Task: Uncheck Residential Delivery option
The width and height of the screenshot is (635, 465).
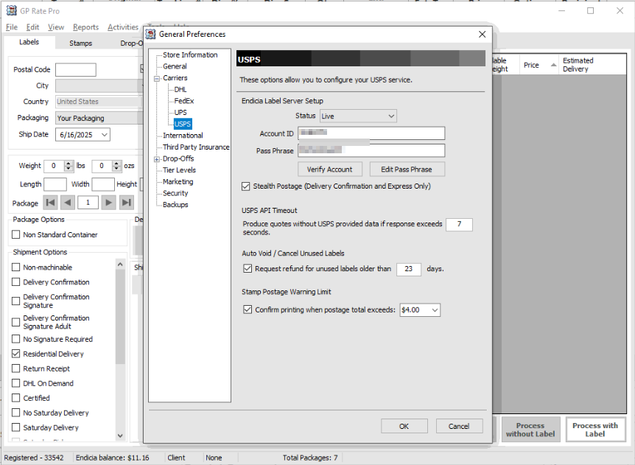Action: tap(15, 354)
